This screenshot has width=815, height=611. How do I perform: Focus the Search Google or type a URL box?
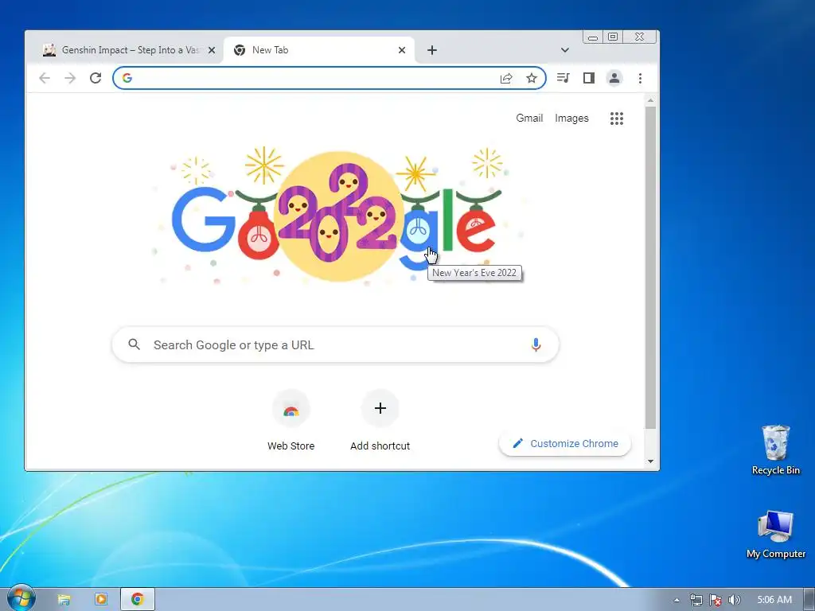(335, 344)
